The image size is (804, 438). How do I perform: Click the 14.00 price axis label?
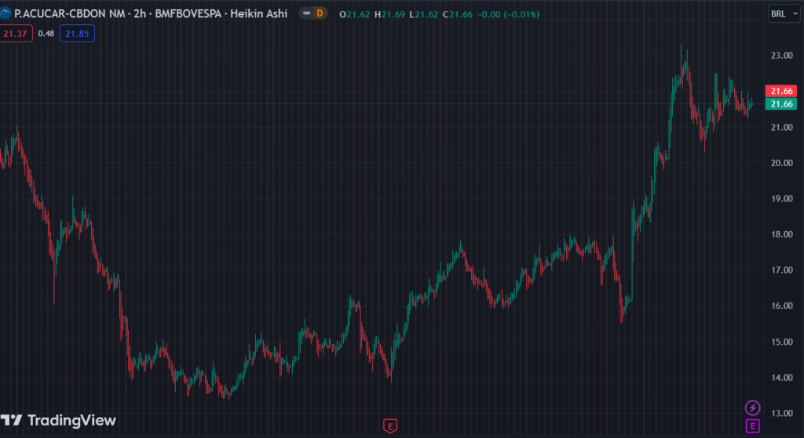click(781, 377)
